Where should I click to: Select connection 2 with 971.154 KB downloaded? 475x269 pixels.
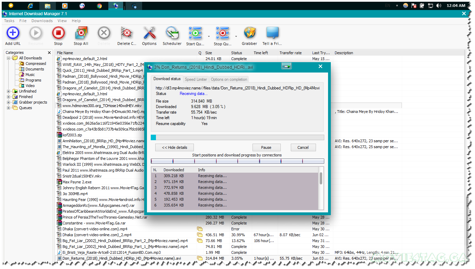235,182
